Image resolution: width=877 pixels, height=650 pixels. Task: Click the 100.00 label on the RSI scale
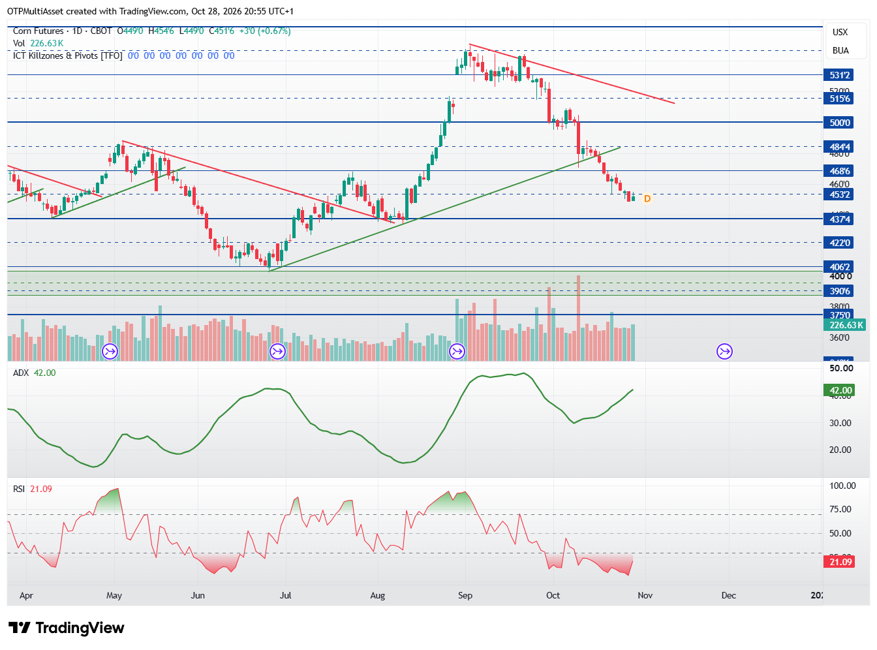click(842, 486)
